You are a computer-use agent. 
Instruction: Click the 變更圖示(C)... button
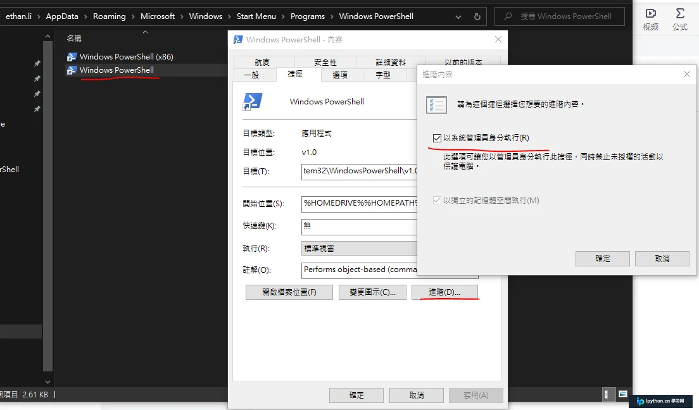pyautogui.click(x=372, y=292)
